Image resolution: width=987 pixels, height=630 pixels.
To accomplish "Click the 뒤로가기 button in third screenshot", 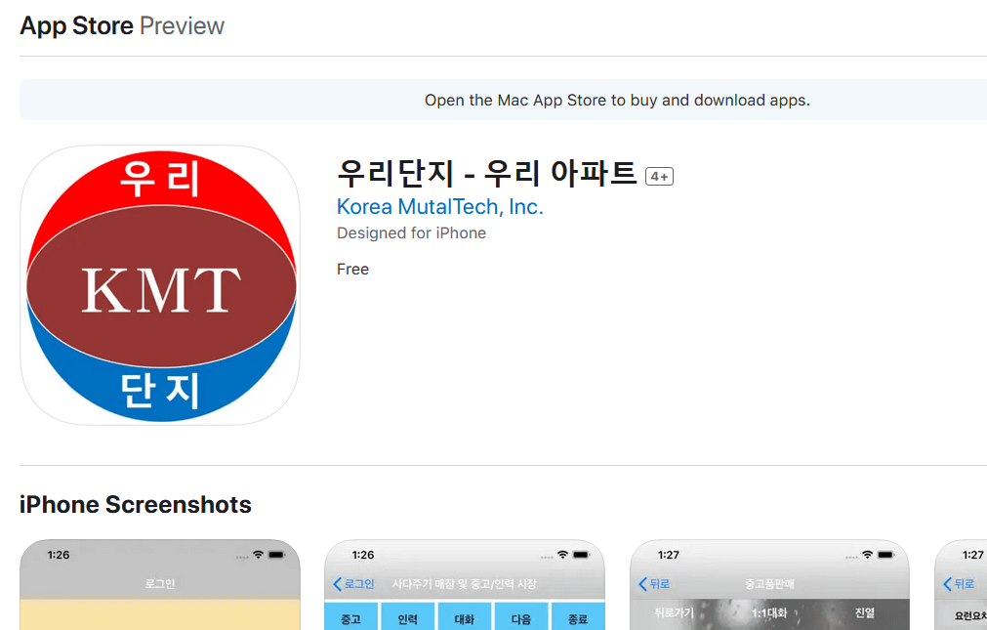I will coord(674,612).
